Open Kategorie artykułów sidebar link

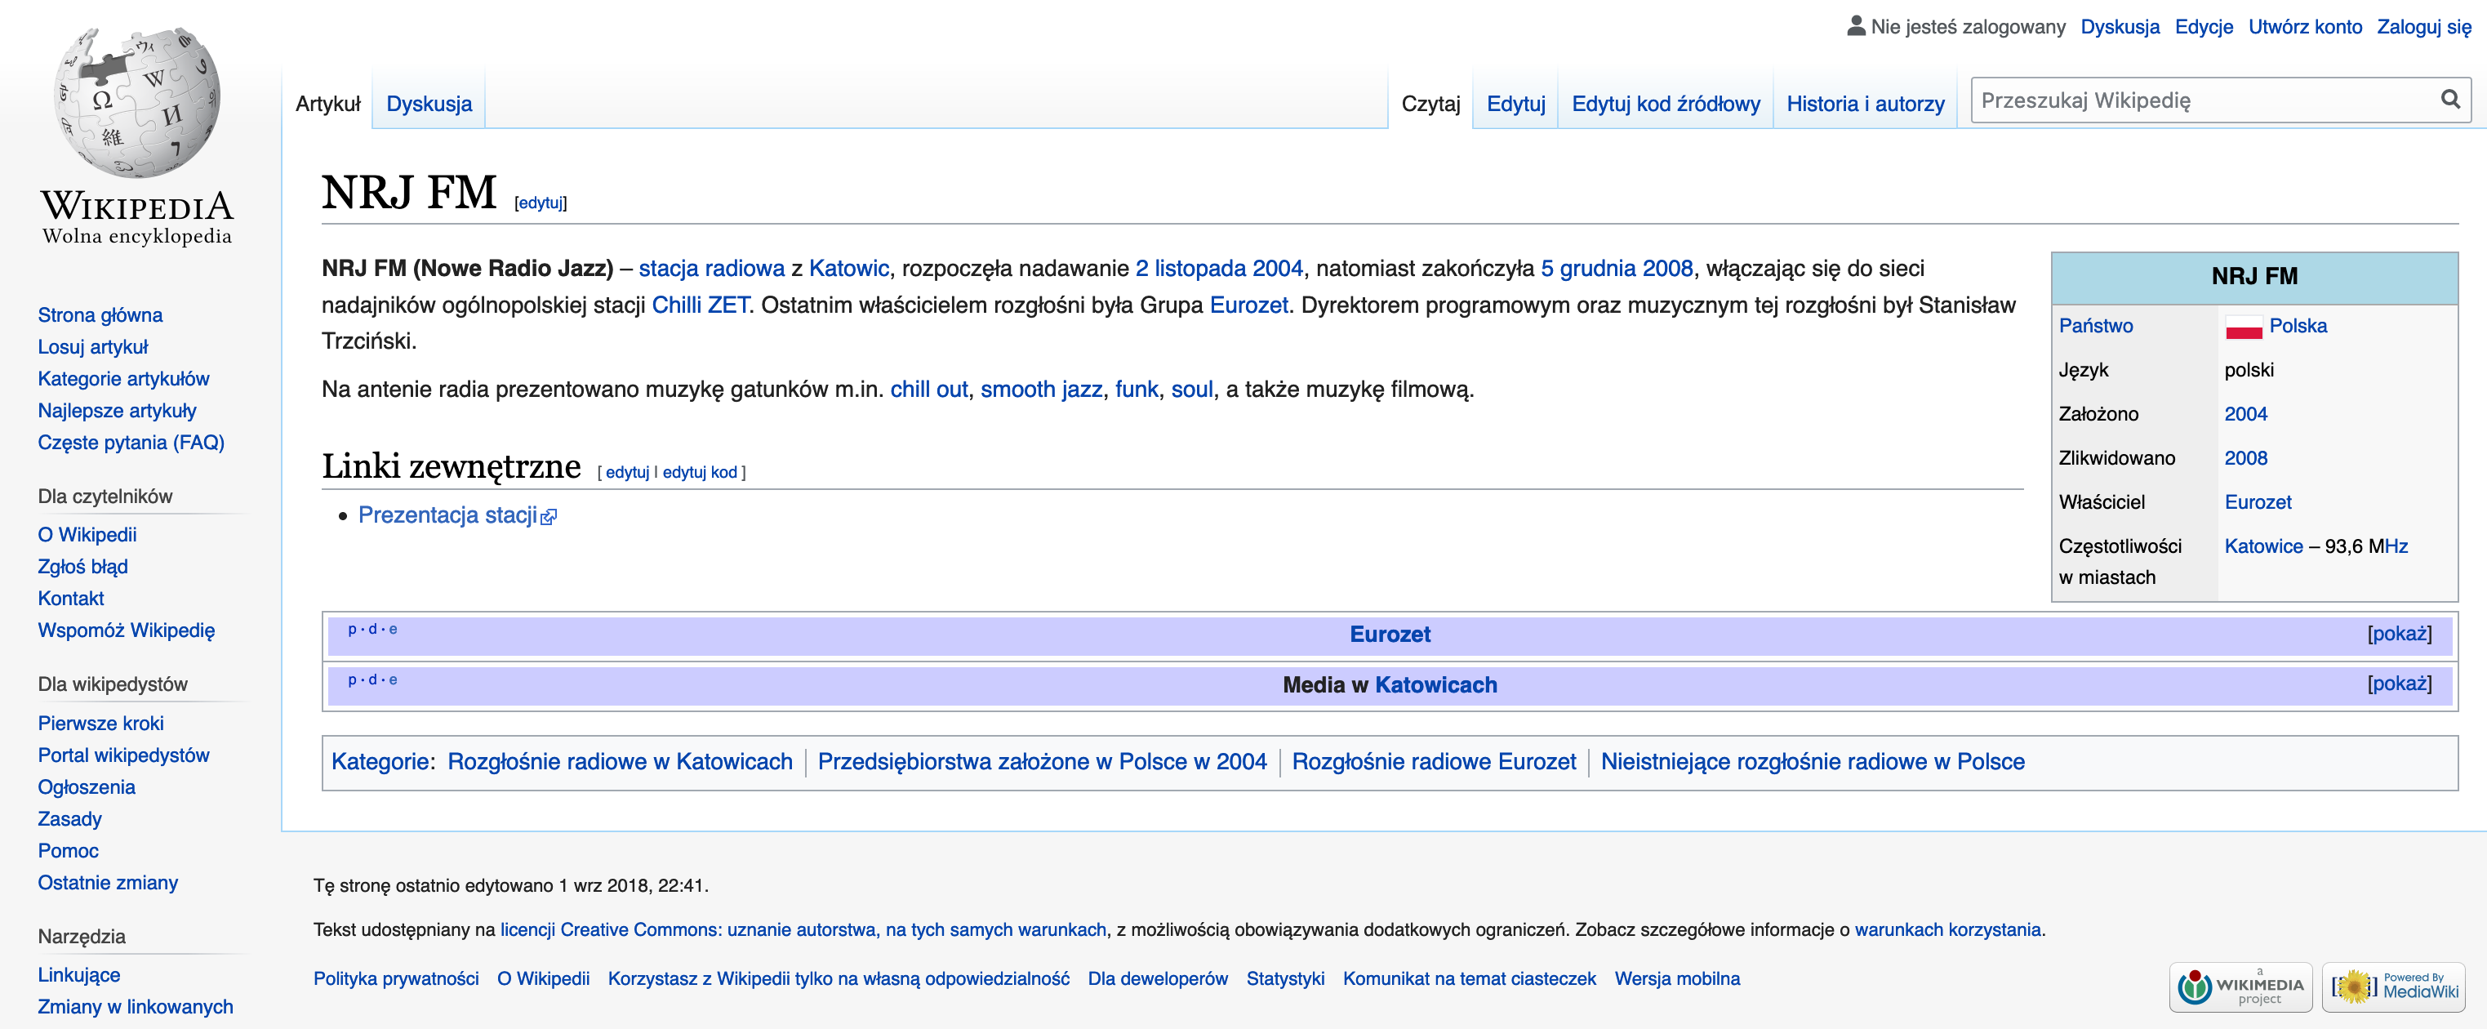pos(122,380)
